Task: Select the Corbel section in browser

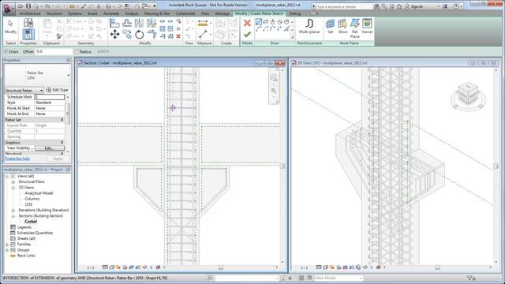Action: coord(31,222)
